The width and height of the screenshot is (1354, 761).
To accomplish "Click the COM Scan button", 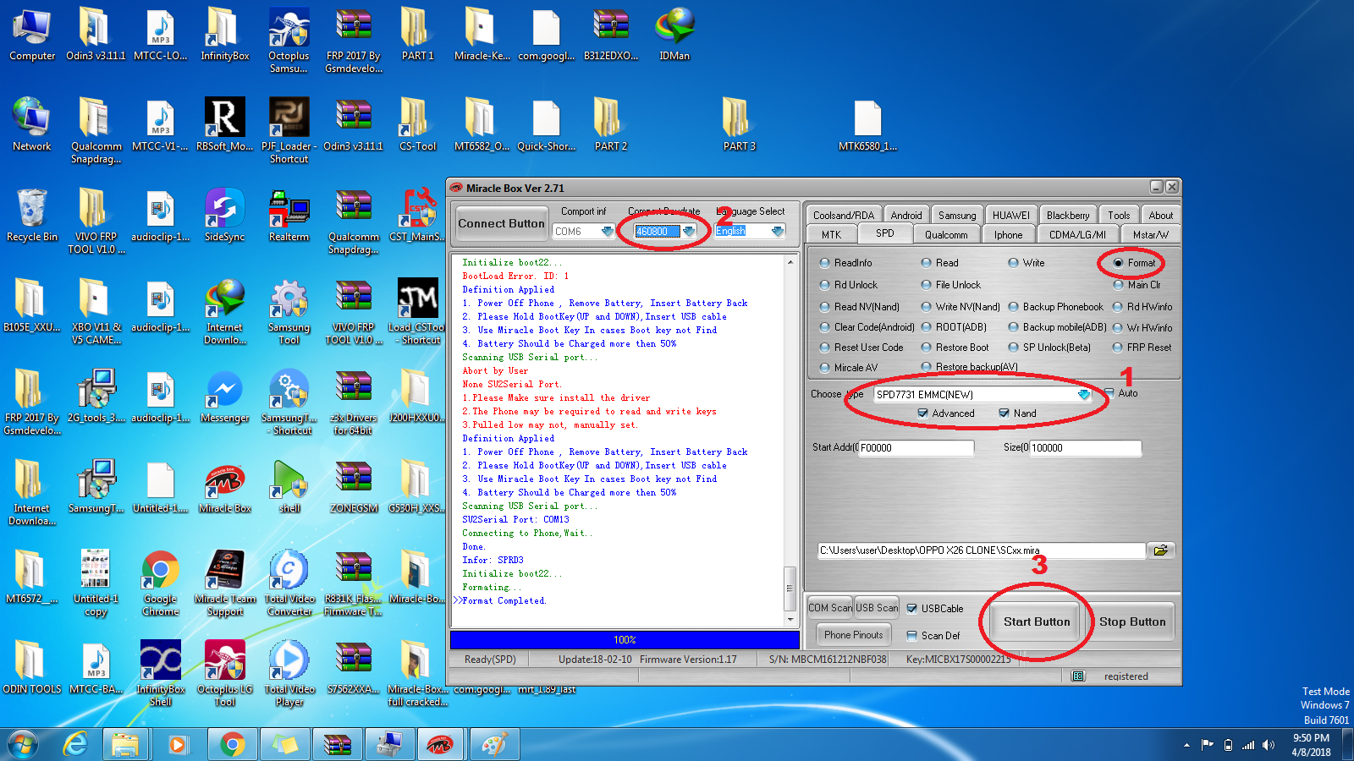I will pos(830,608).
